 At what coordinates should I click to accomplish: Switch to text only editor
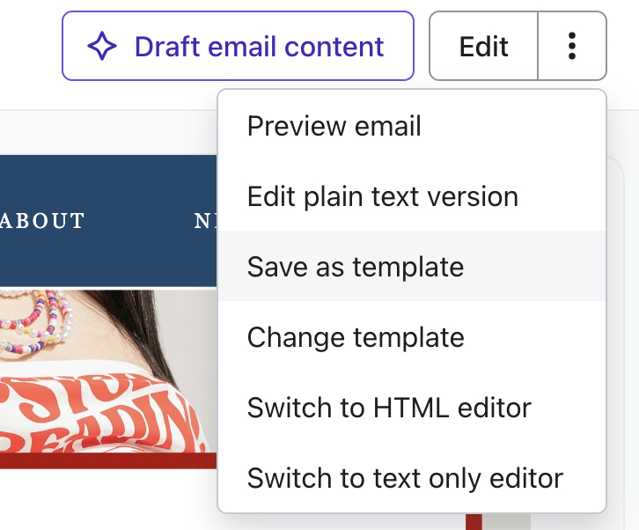coord(405,478)
